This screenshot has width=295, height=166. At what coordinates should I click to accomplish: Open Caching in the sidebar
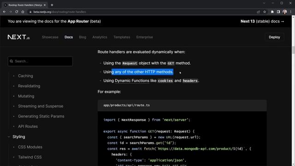(25, 76)
